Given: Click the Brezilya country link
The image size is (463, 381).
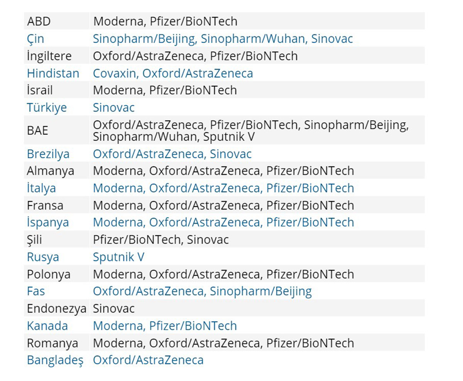Looking at the screenshot, I should 48,154.
